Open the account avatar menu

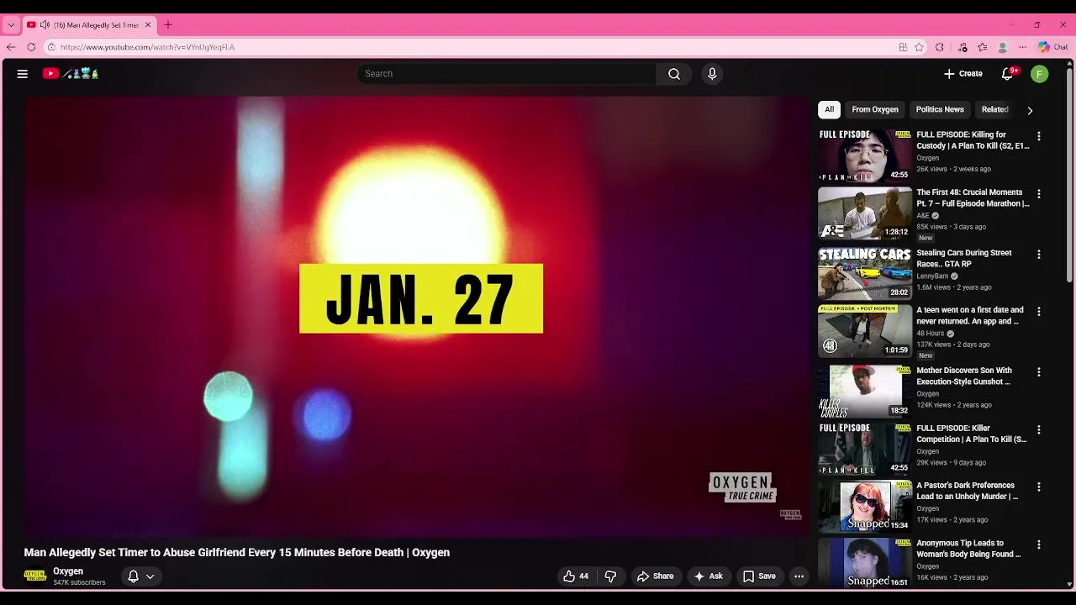1040,74
